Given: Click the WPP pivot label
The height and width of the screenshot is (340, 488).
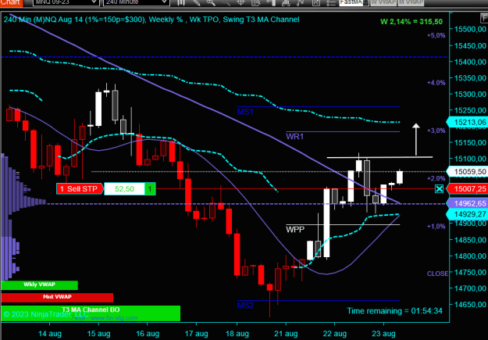Looking at the screenshot, I should (x=295, y=230).
